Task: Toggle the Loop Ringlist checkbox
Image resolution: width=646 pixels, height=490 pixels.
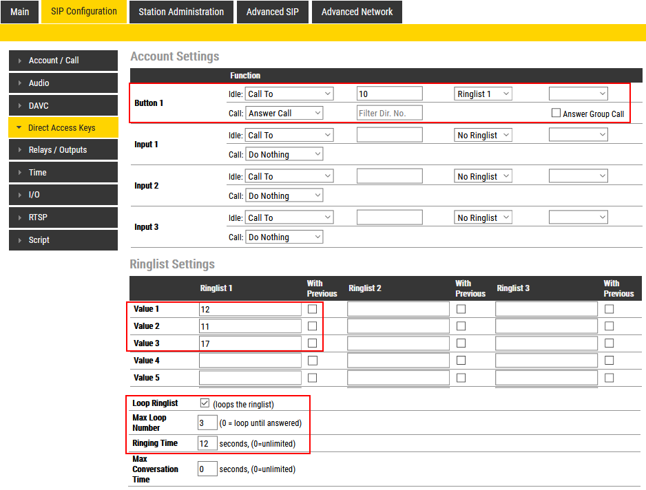Action: click(x=205, y=403)
